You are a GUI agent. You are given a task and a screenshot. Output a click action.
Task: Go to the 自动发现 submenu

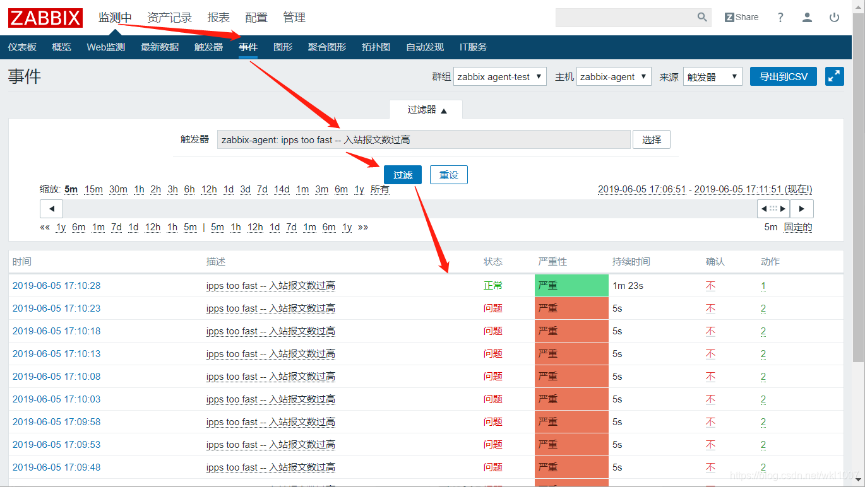(425, 47)
